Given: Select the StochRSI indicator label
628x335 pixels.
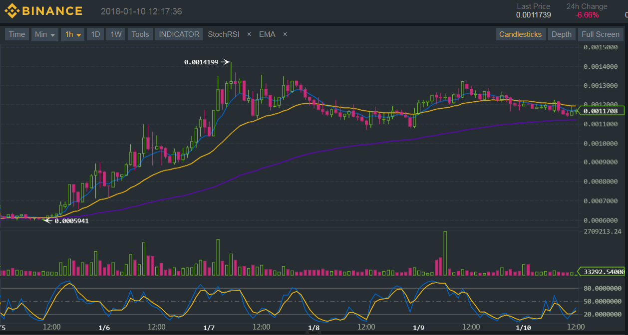Looking at the screenshot, I should coord(224,34).
